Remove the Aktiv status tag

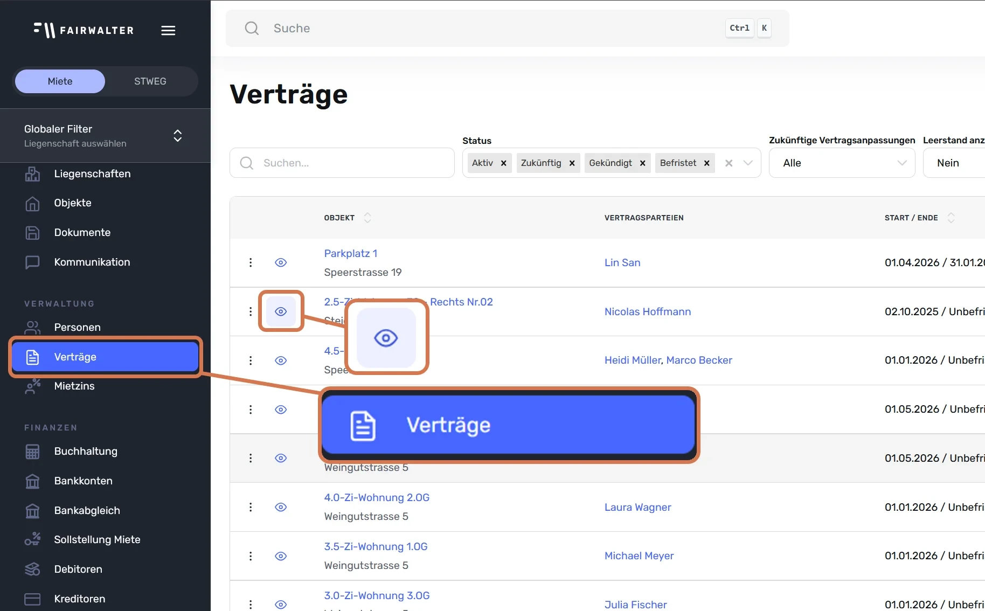point(504,163)
